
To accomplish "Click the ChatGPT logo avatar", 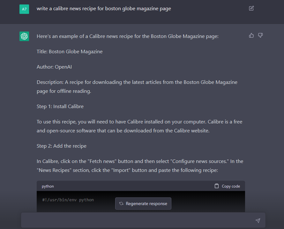I will coord(24,36).
